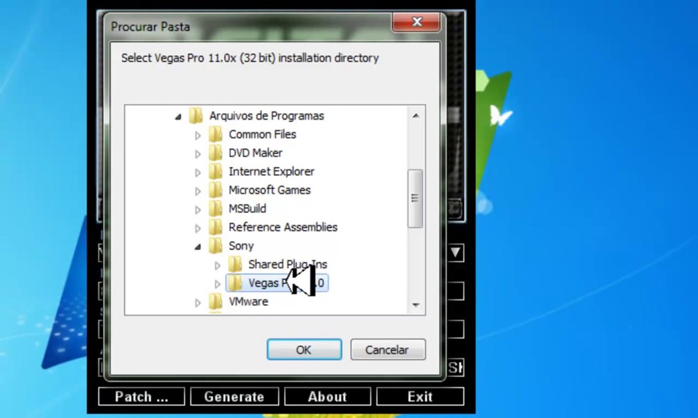This screenshot has width=698, height=418.
Task: Select the DVD Maker folder name
Action: [255, 153]
